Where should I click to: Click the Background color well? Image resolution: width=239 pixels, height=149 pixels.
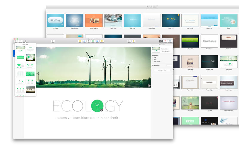[x=169, y=65]
